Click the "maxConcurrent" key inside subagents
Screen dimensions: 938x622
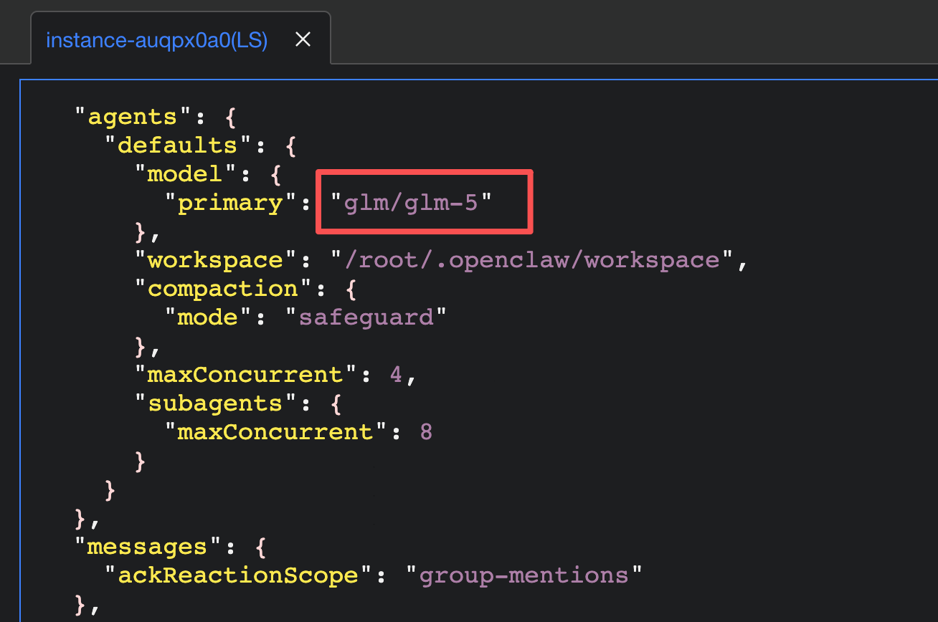[x=276, y=431]
